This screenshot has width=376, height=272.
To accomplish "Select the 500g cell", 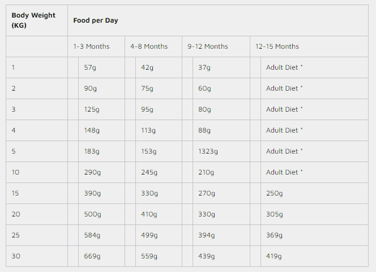I will point(92,214).
